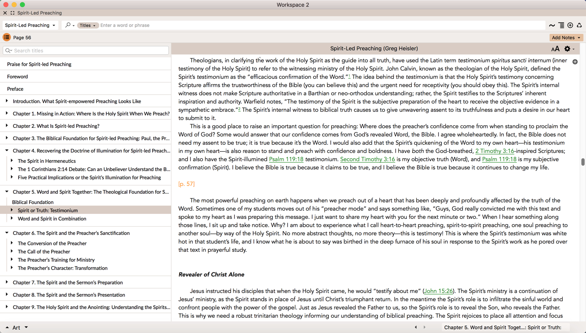Click the text size AA icon
586x333 pixels.
(555, 49)
